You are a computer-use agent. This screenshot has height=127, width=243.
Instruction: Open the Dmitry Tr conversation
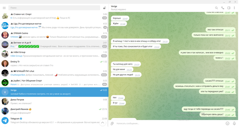[x=54, y=63]
